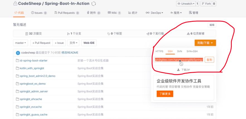Select the SVN+SSH clone tab

coord(192,51)
